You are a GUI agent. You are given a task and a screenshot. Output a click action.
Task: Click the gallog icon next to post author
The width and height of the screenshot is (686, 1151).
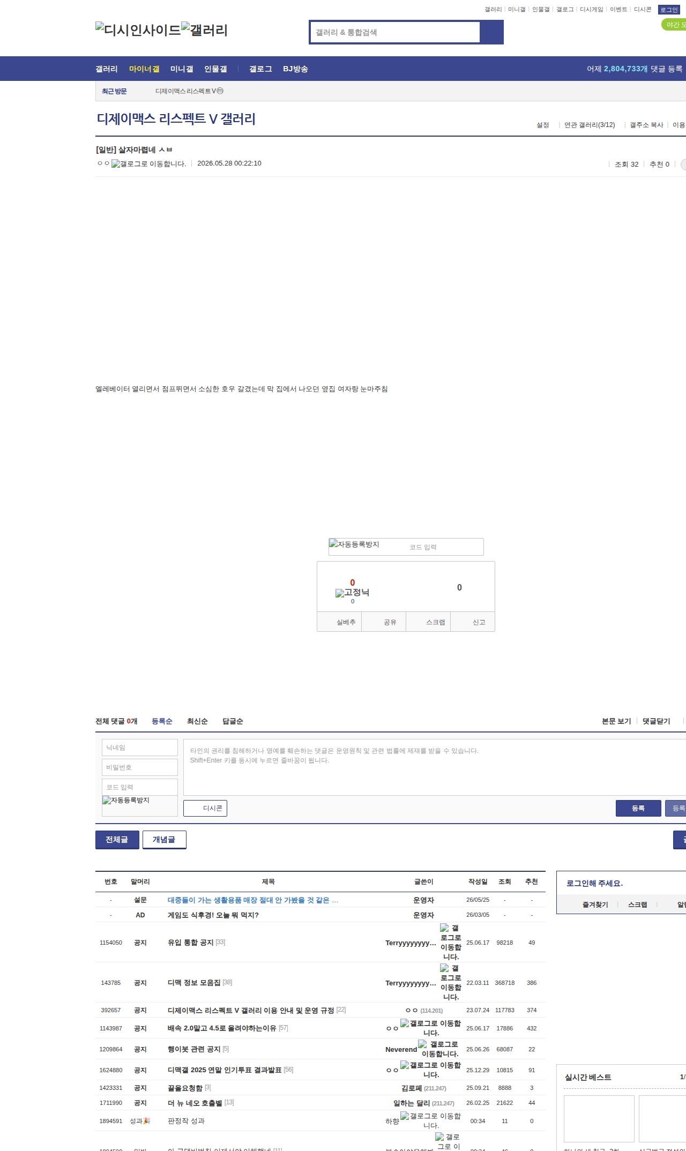click(x=149, y=164)
